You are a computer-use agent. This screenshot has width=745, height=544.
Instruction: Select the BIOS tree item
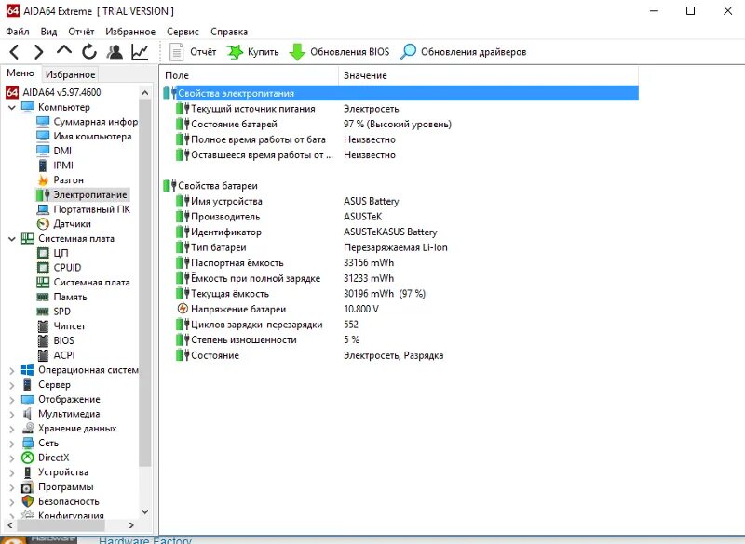pyautogui.click(x=56, y=340)
